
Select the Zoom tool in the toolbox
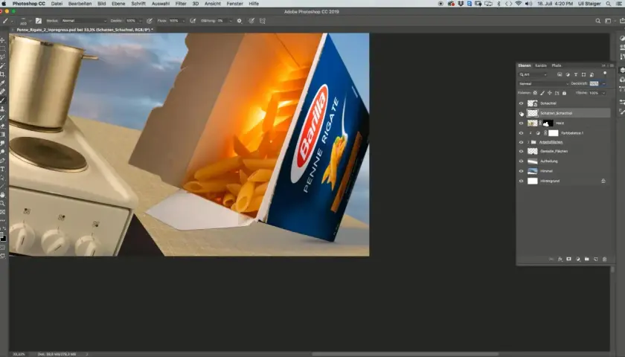pyautogui.click(x=3, y=203)
